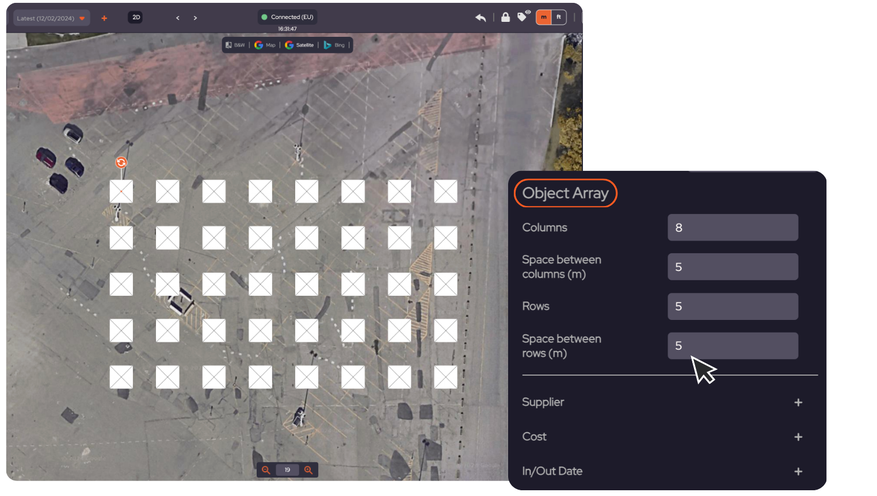Zoom in using the magnifier plus icon
The width and height of the screenshot is (877, 496).
[x=308, y=470]
